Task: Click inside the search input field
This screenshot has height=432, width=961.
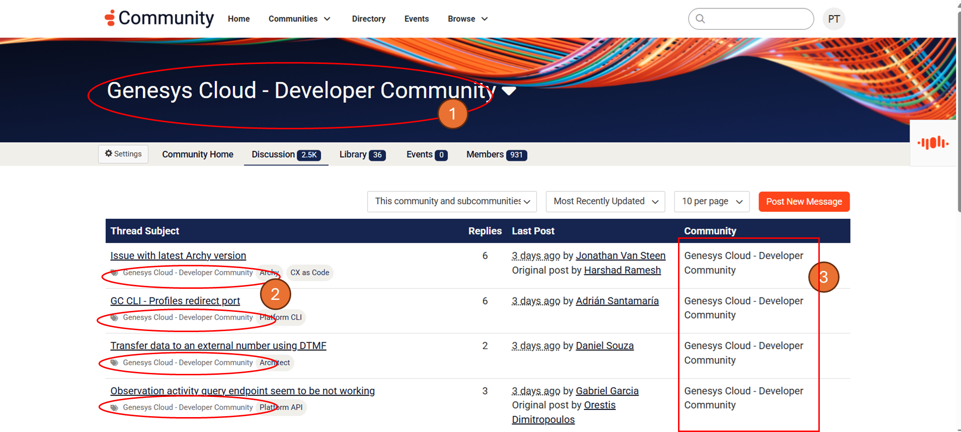Action: tap(758, 19)
